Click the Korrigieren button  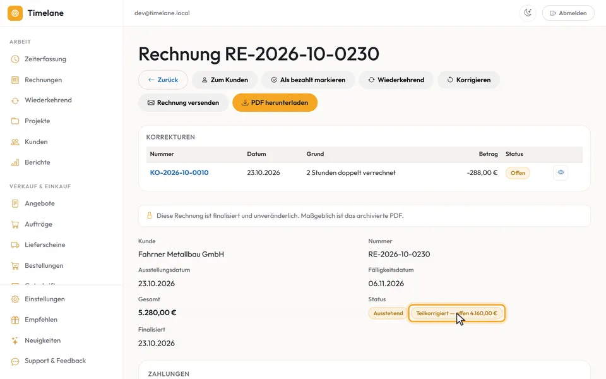tap(468, 80)
